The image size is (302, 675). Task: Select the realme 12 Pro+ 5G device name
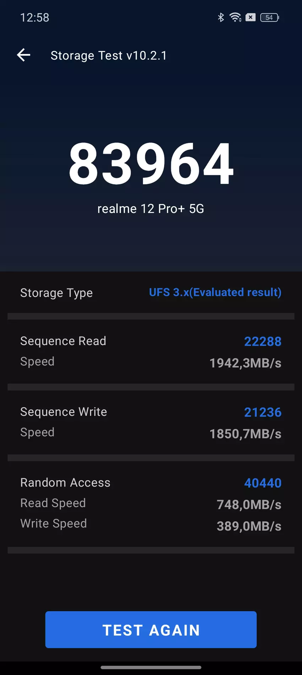point(151,209)
